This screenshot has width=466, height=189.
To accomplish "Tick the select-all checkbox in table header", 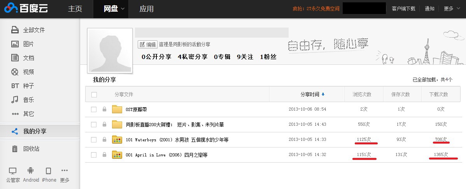I will click(94, 95).
